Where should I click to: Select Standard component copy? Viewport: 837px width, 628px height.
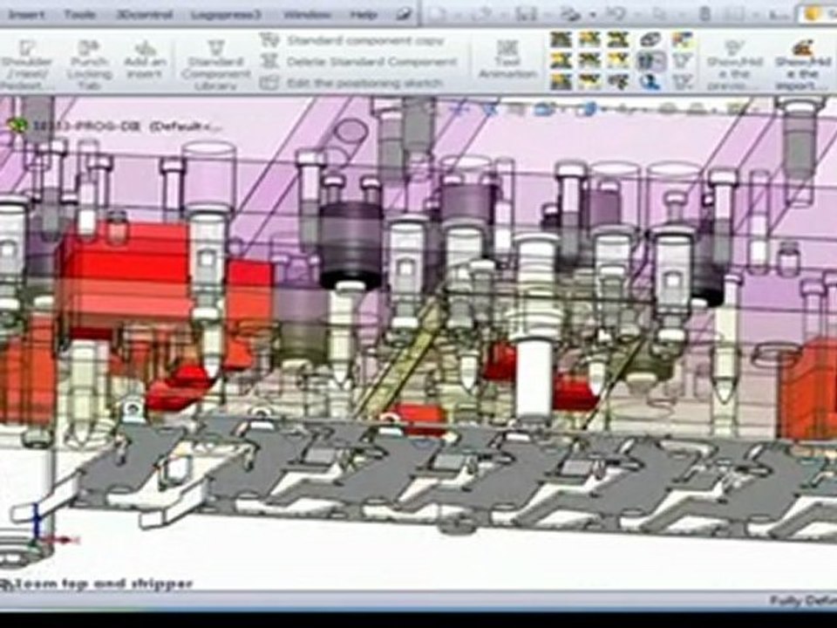353,40
